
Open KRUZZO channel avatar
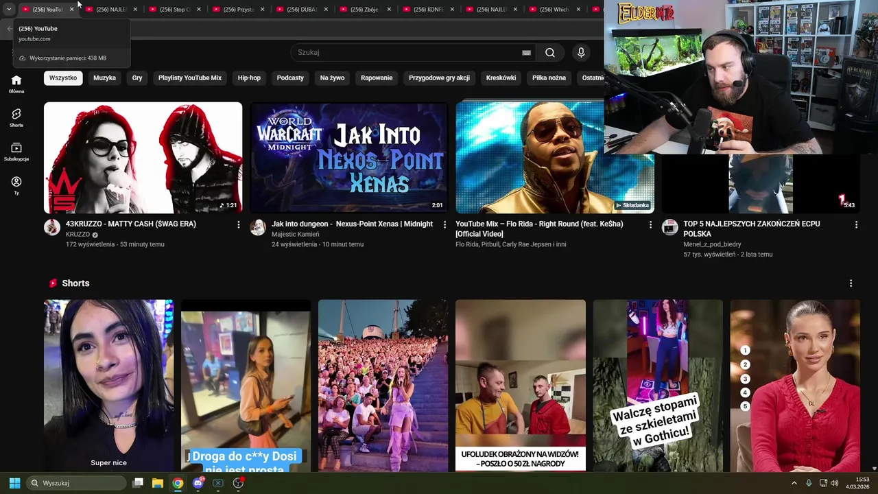(52, 228)
